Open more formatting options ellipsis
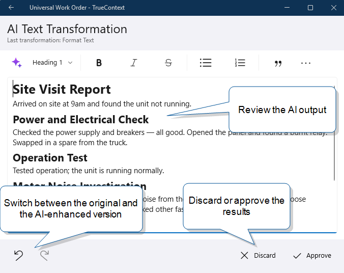Viewport: 344px width, 273px height. pyautogui.click(x=306, y=63)
